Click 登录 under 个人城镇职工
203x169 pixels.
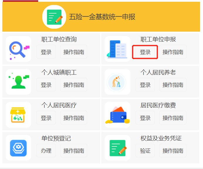pos(46,85)
